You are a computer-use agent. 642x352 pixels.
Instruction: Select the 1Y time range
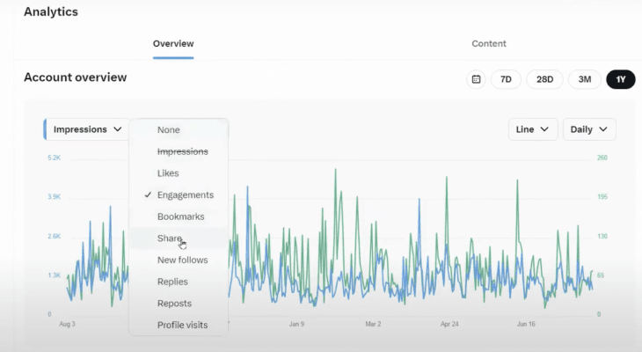[x=620, y=79]
